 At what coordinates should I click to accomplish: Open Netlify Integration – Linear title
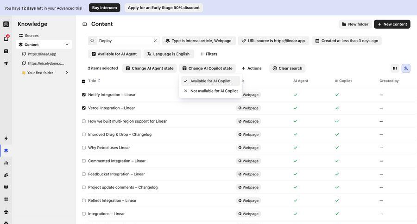coord(112,94)
